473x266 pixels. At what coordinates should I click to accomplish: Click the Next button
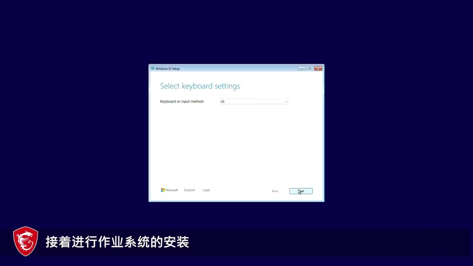301,191
